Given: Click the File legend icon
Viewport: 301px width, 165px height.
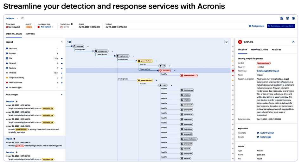Looking at the screenshot, I should click(x=7, y=58).
